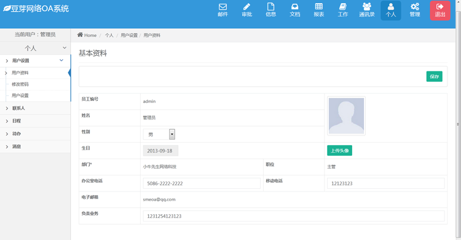Click the green 保存 save button

coord(434,76)
